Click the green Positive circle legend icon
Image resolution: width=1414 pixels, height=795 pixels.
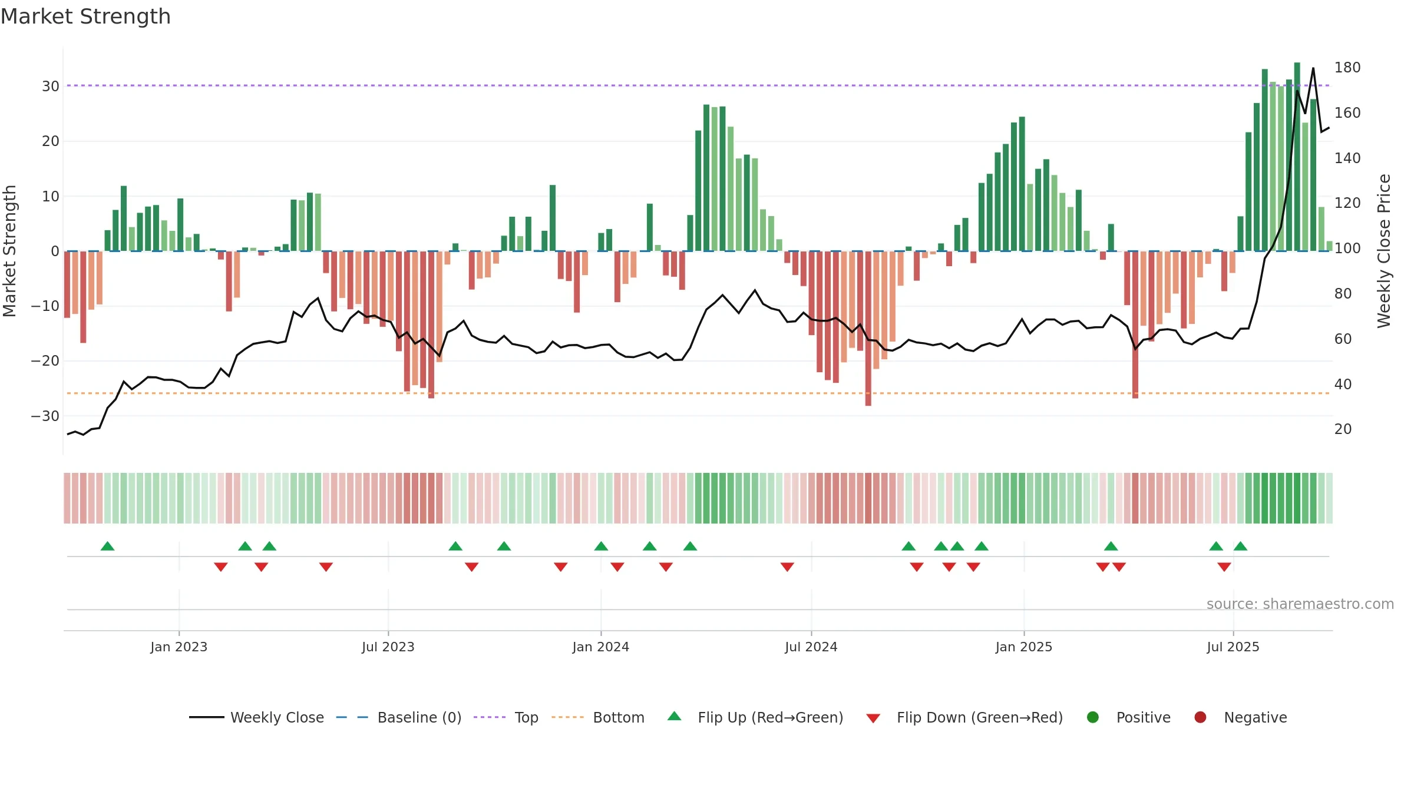pyautogui.click(x=1093, y=717)
